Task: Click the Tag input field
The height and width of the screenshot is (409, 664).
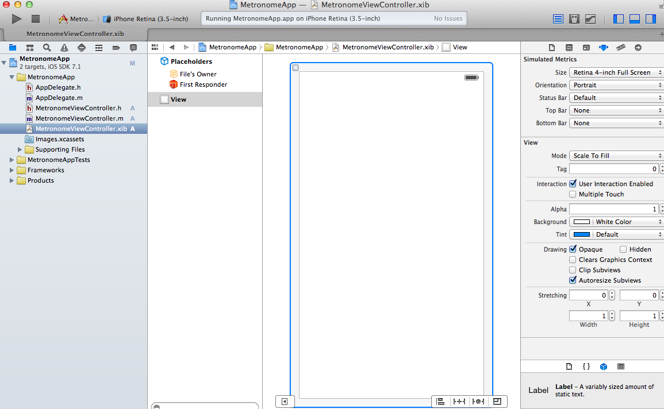Action: tap(613, 169)
